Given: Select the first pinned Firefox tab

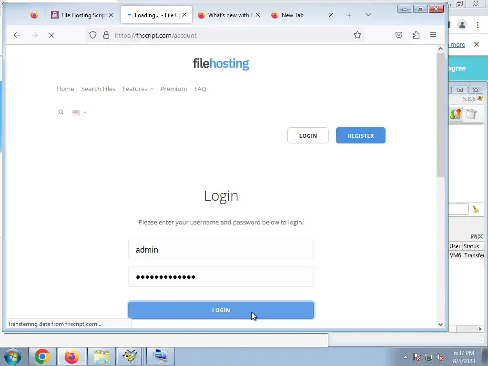Looking at the screenshot, I should coord(34,15).
